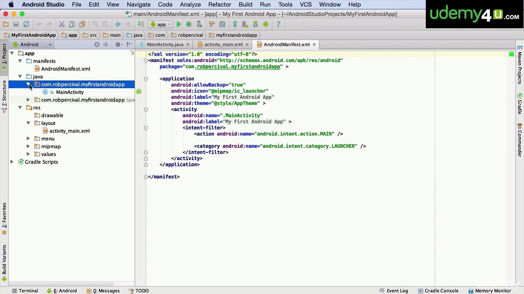Collapse the selected com.robpercival.myfirstandroidapp package
This screenshot has width=524, height=294.
point(28,85)
